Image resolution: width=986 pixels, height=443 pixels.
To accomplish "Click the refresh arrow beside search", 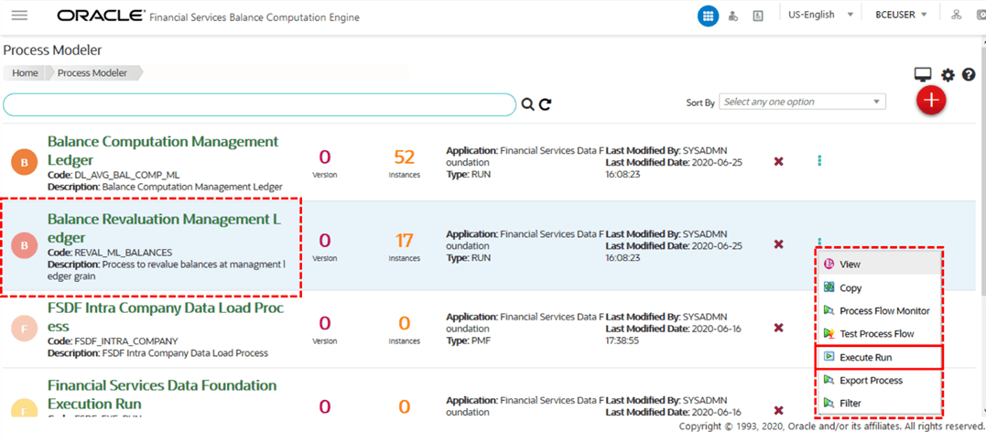I will pos(546,104).
